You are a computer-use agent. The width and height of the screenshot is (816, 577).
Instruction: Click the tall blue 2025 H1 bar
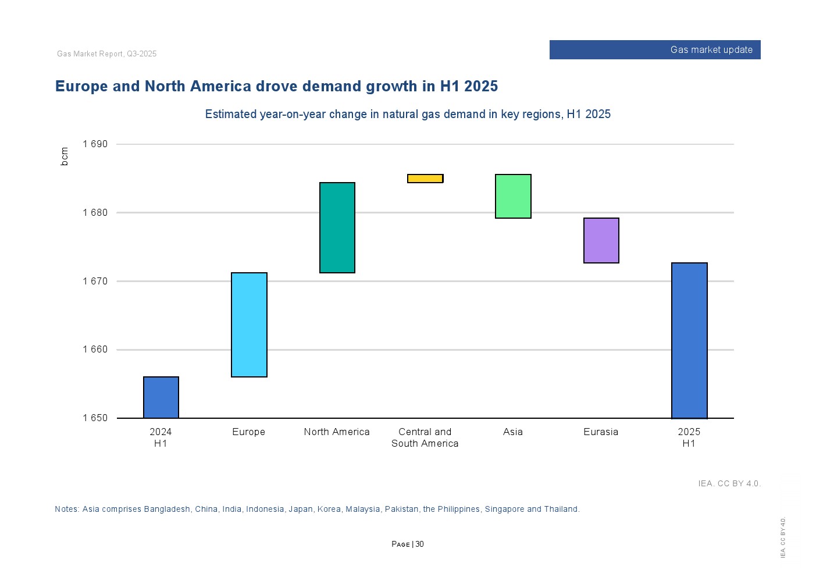click(689, 340)
